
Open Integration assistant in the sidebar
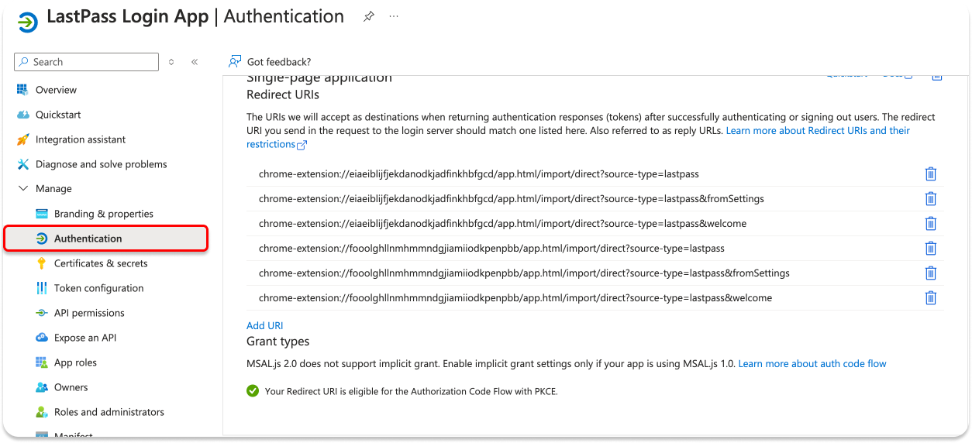[81, 139]
